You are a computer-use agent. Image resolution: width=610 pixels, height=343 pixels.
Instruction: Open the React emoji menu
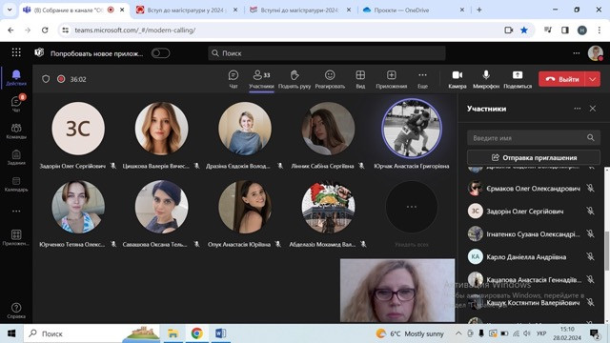(x=330, y=79)
